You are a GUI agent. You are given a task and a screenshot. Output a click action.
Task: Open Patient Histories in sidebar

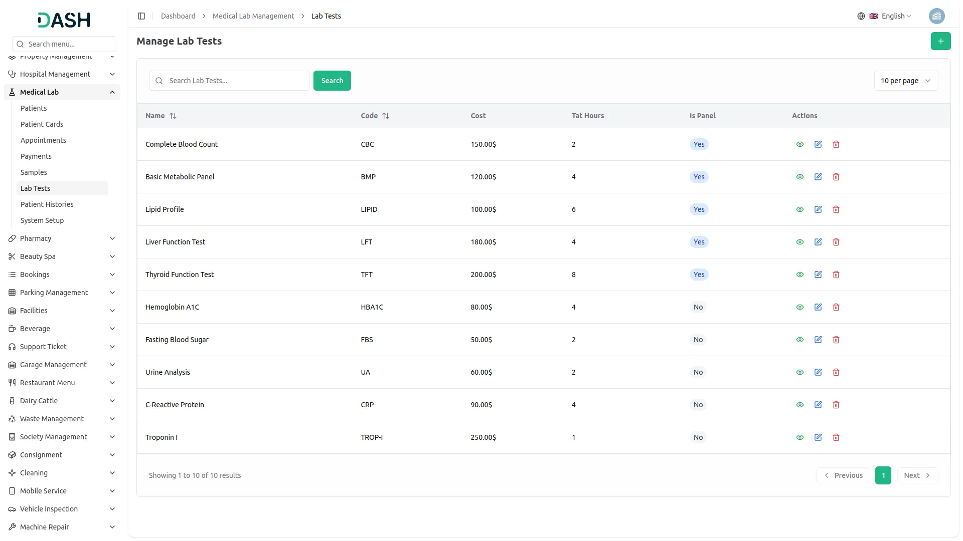(x=47, y=204)
